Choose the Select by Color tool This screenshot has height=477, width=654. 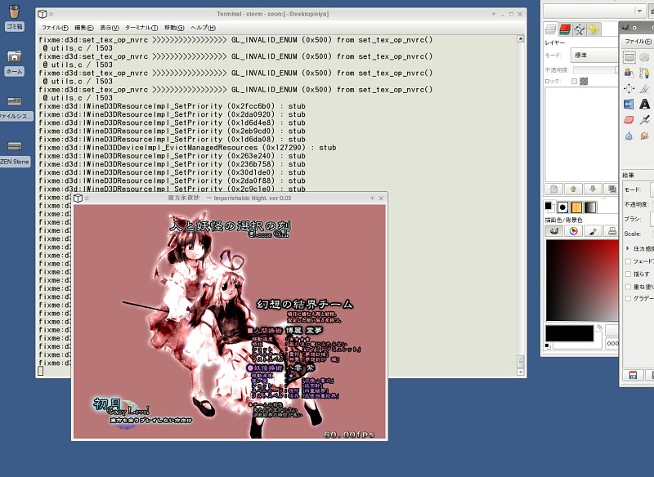(x=629, y=73)
